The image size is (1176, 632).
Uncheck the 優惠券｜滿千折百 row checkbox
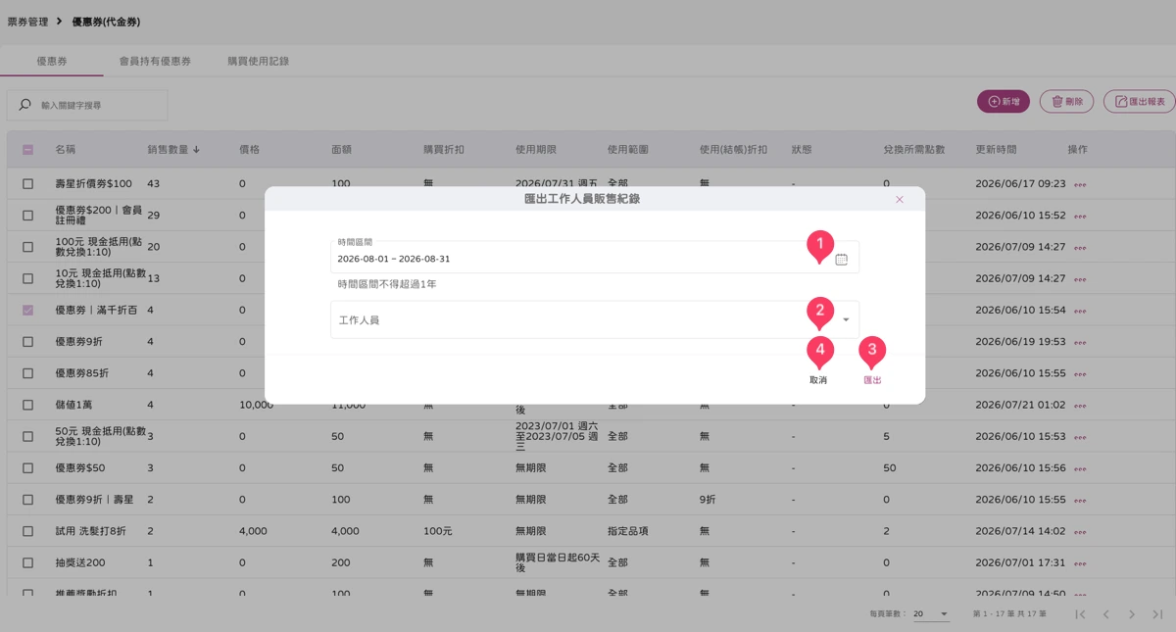pyautogui.click(x=27, y=310)
